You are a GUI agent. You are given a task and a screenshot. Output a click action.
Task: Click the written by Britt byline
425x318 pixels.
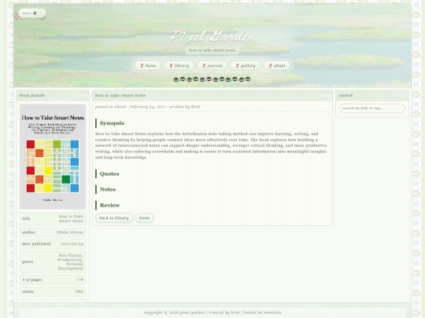coord(185,107)
